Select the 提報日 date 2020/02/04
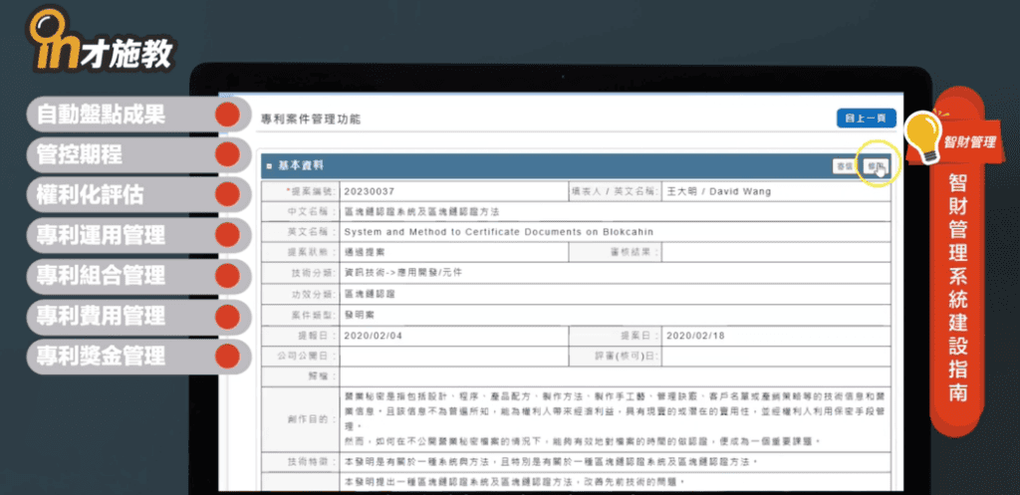The width and height of the screenshot is (1020, 495). [450, 336]
